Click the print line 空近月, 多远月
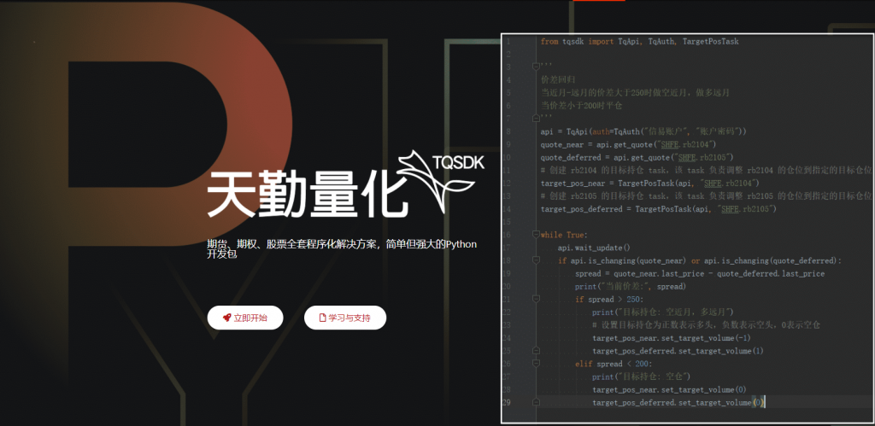875x426 pixels. 663,312
